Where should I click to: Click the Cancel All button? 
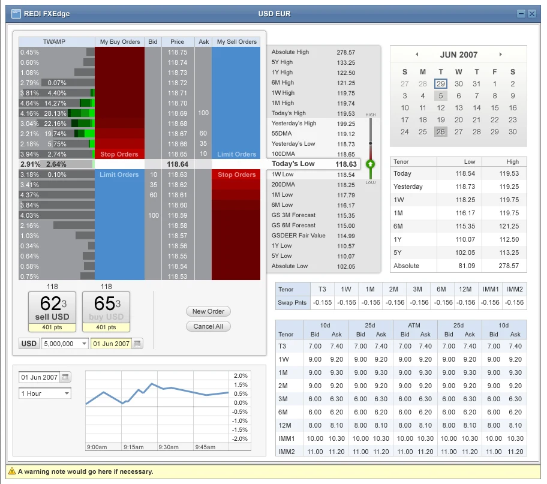point(208,326)
